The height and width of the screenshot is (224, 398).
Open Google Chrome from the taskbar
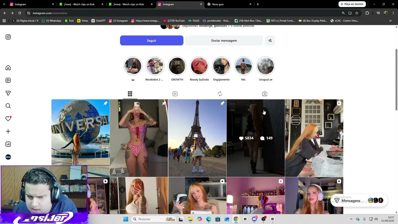236,219
